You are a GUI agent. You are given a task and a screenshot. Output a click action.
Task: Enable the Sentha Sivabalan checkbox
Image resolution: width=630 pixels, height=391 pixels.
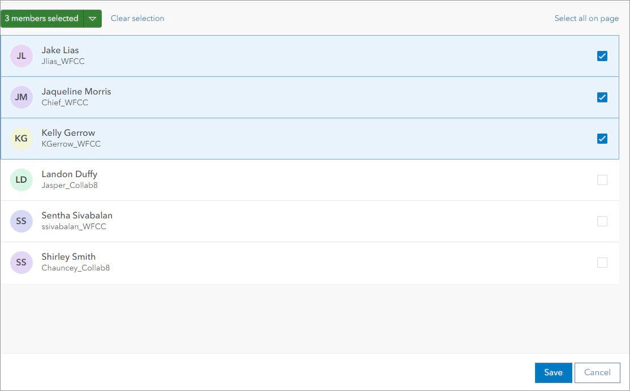pos(602,221)
